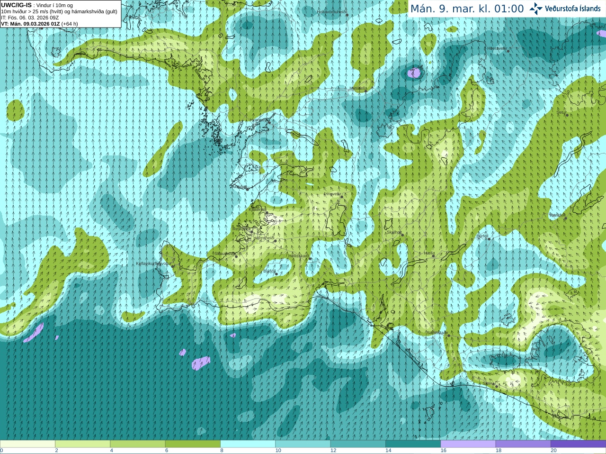606x454 pixels.
Task: Select the 2–4 m/s legend color swatch
Action: (x=82, y=444)
